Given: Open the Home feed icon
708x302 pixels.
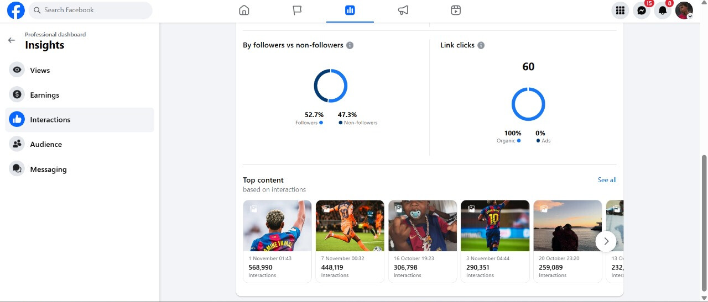Looking at the screenshot, I should (244, 10).
